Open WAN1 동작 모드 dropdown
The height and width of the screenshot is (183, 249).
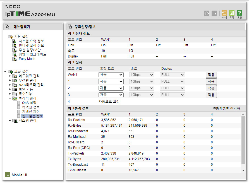(111, 75)
